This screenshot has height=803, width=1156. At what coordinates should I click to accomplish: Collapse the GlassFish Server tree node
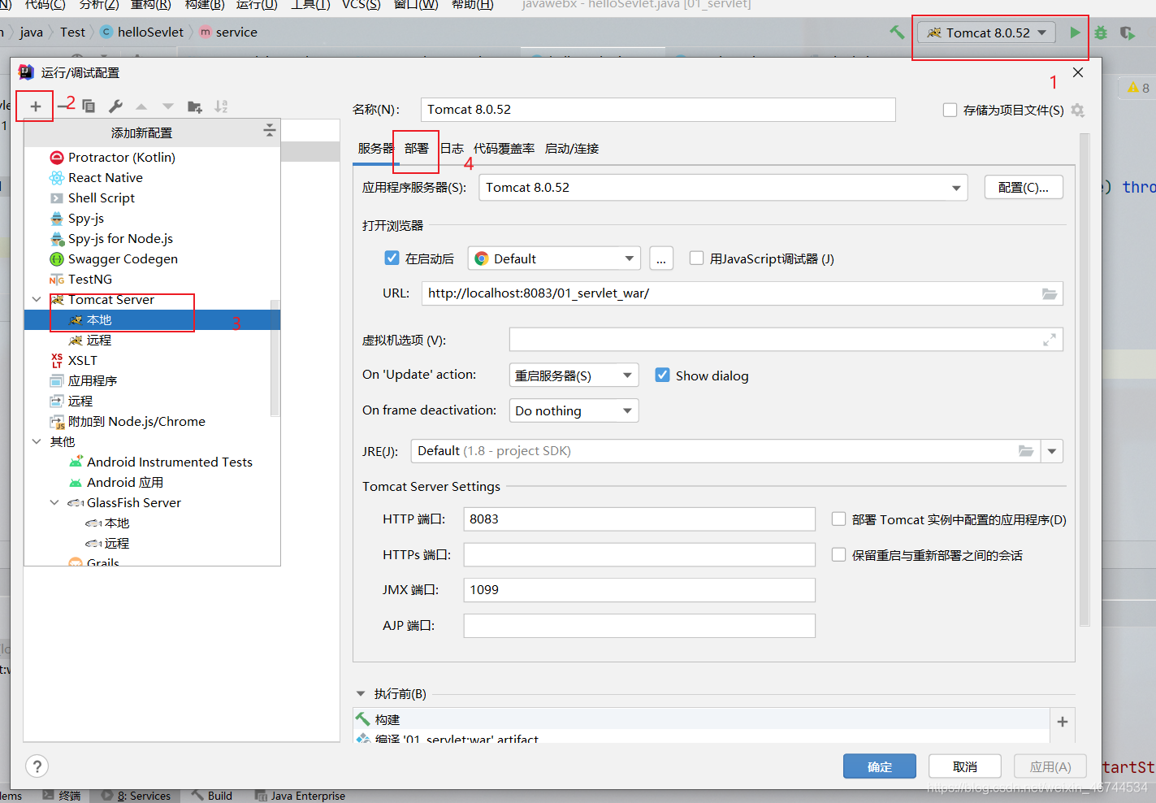54,502
